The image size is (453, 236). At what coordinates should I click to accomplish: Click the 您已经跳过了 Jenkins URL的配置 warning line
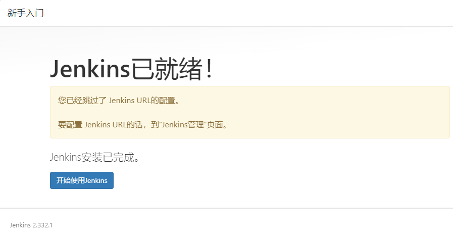point(119,101)
